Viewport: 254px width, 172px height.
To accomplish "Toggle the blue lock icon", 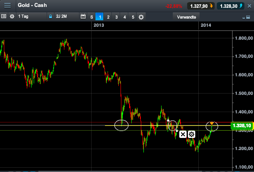I will pyautogui.click(x=51, y=16).
